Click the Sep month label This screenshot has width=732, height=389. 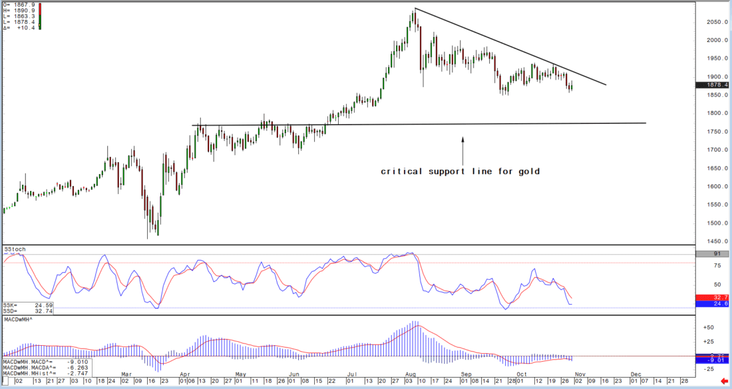tap(466, 374)
